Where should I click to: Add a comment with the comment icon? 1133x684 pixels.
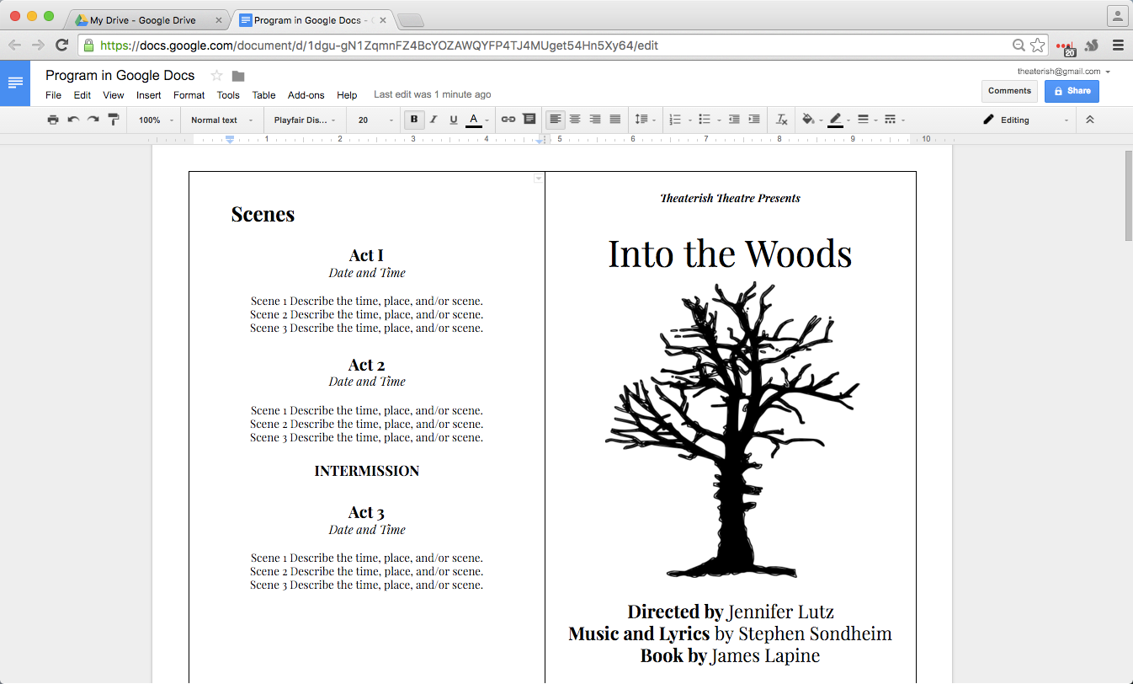coord(529,120)
